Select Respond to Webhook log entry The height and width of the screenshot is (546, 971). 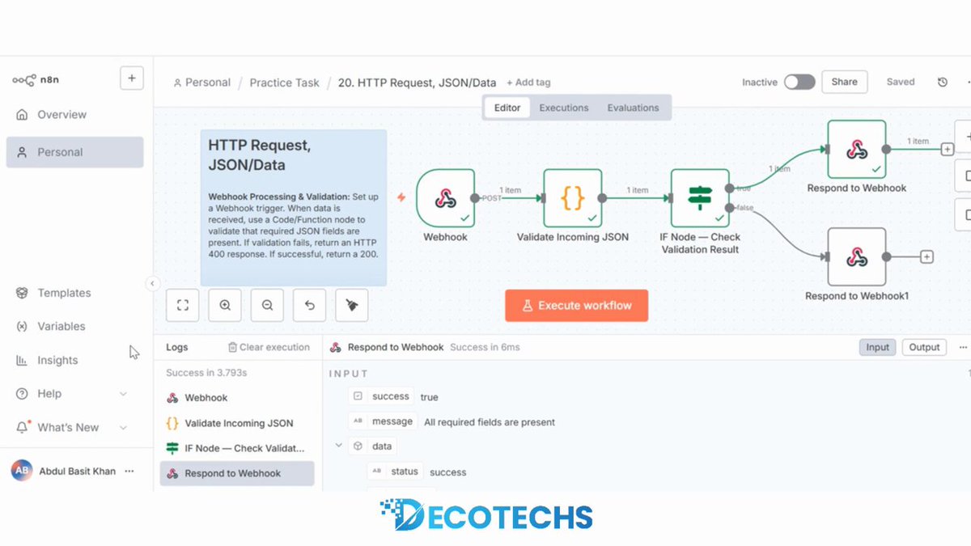pos(237,473)
